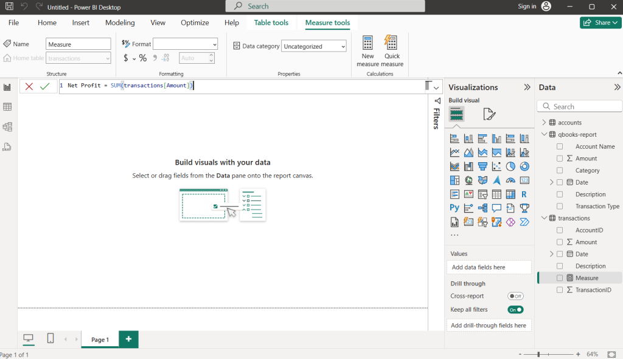This screenshot has height=359, width=623.
Task: Open the Optimize ribbon tab
Action: (x=195, y=22)
